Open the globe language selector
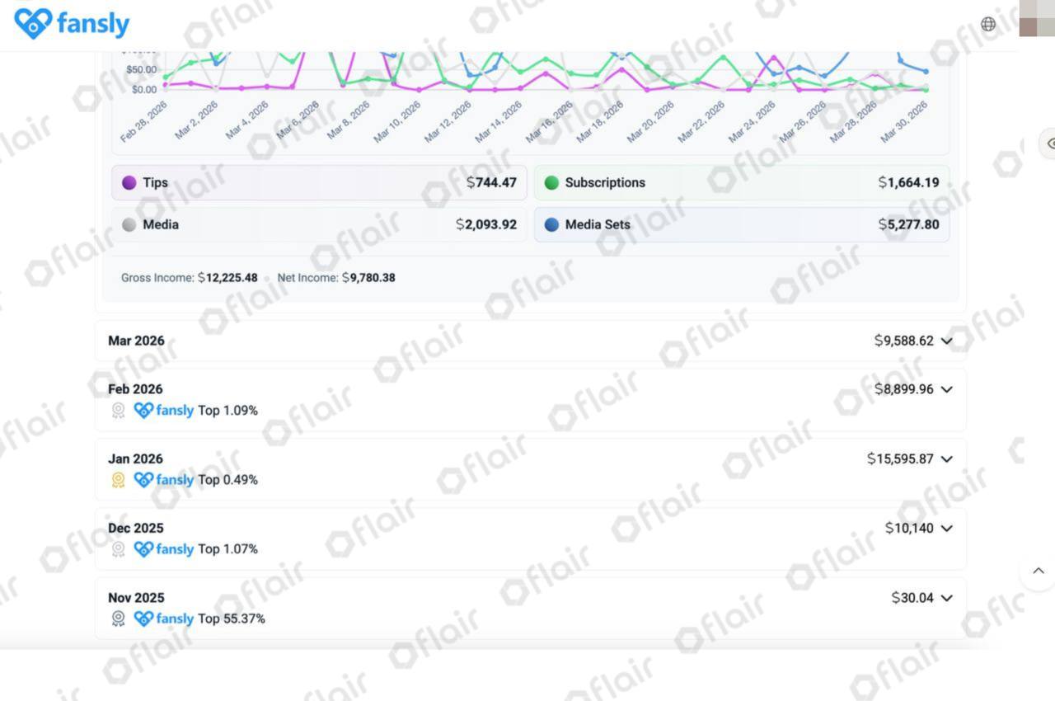Viewport: 1055px width, 701px height. click(x=988, y=24)
